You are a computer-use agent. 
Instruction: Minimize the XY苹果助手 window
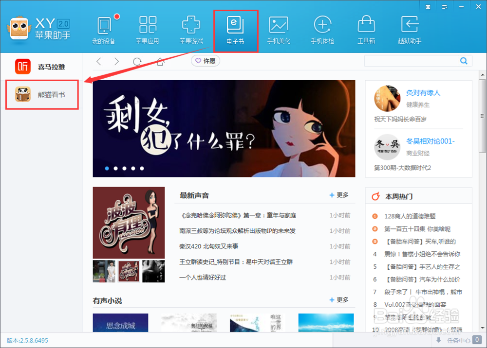tap(461, 7)
